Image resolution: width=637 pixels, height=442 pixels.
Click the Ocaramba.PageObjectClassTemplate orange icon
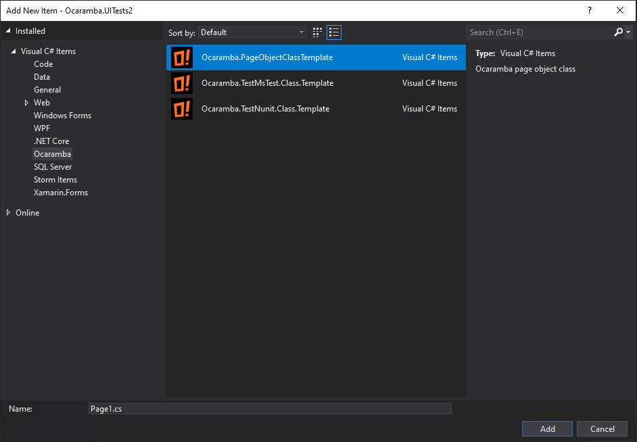click(x=182, y=57)
